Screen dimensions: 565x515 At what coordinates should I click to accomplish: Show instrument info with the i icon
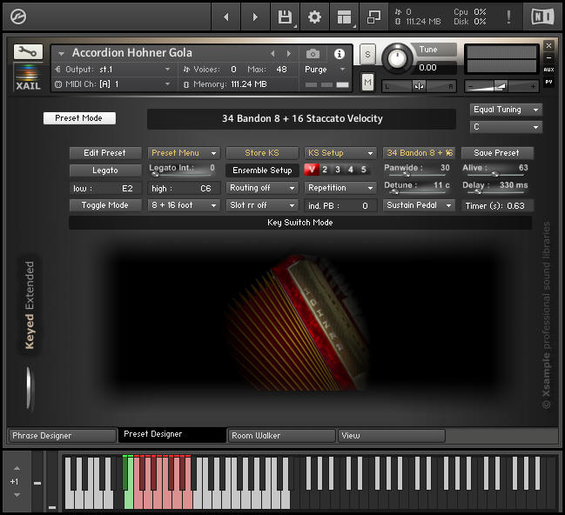339,54
